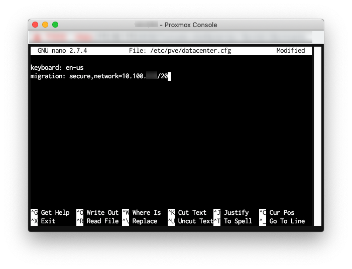The image size is (352, 269).
Task: Click the ^G Get Help shortcut
Action: point(50,212)
